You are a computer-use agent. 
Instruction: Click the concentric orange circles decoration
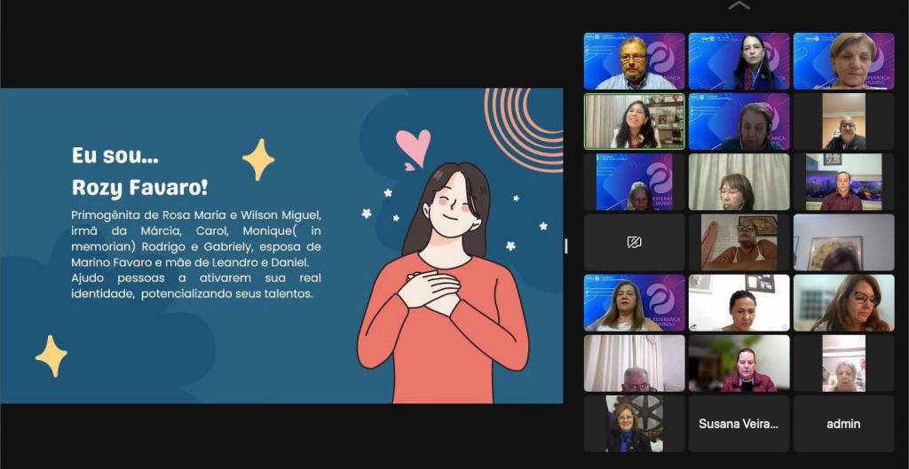coord(526,124)
